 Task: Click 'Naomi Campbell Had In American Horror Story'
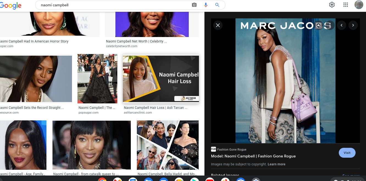pyautogui.click(x=34, y=41)
